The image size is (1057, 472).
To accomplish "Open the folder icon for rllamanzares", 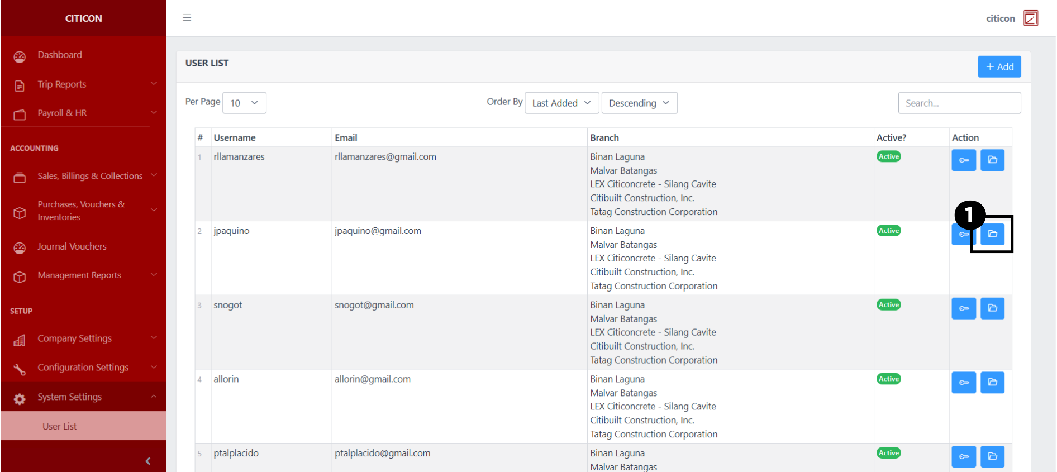I will tap(992, 160).
